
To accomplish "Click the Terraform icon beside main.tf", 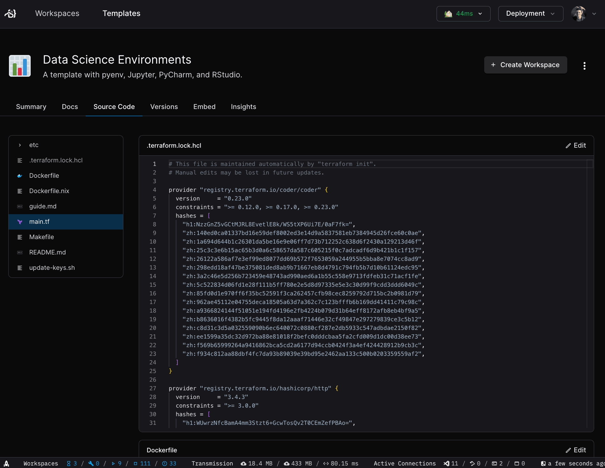I will [x=20, y=222].
